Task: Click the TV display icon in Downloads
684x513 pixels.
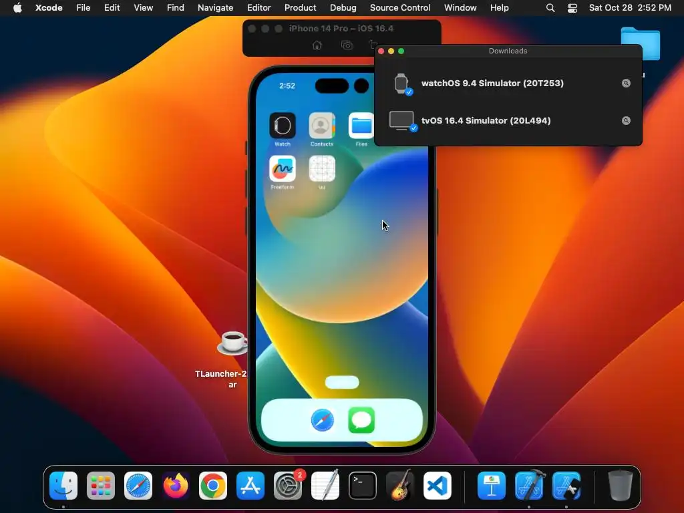Action: tap(401, 121)
